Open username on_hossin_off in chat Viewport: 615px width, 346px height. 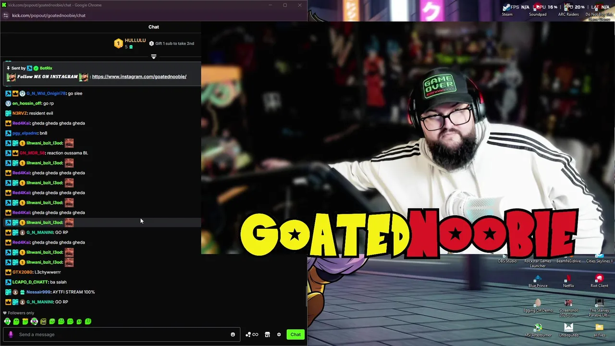point(27,103)
